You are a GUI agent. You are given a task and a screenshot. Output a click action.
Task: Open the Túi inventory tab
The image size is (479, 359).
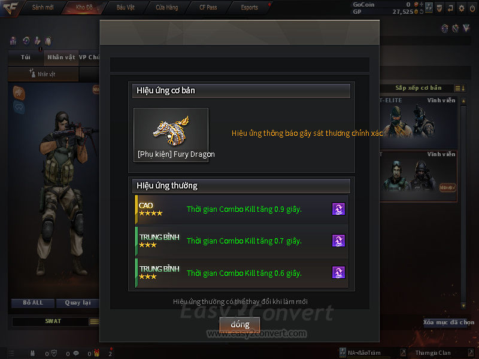26,57
